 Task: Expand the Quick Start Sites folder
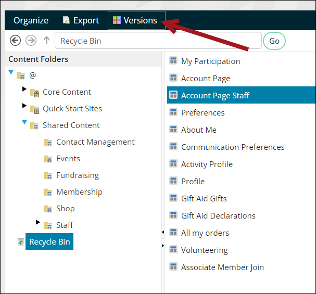pos(24,106)
